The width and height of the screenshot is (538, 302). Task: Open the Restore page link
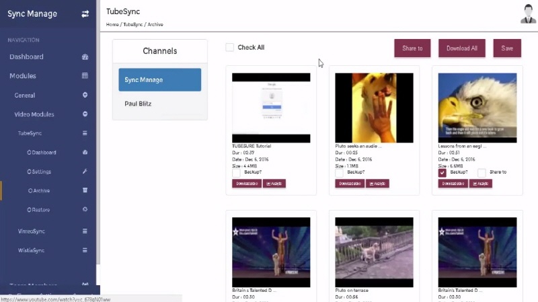point(38,210)
